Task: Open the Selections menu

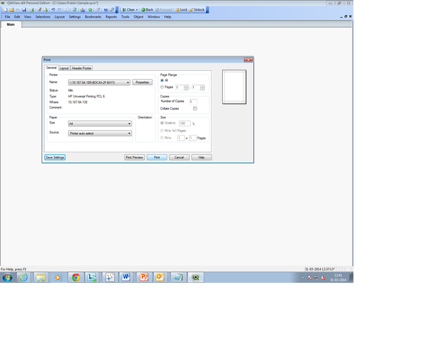Action: click(x=42, y=17)
